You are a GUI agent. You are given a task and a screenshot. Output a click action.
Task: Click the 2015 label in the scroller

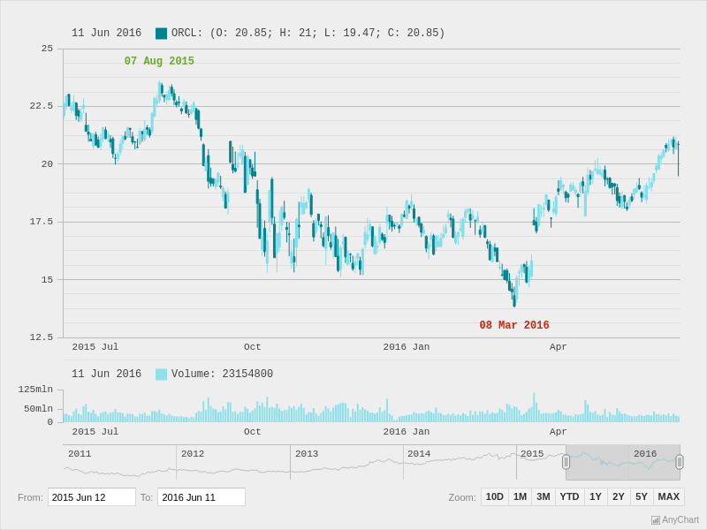532,454
